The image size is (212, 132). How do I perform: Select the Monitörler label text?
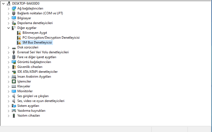[25, 91]
